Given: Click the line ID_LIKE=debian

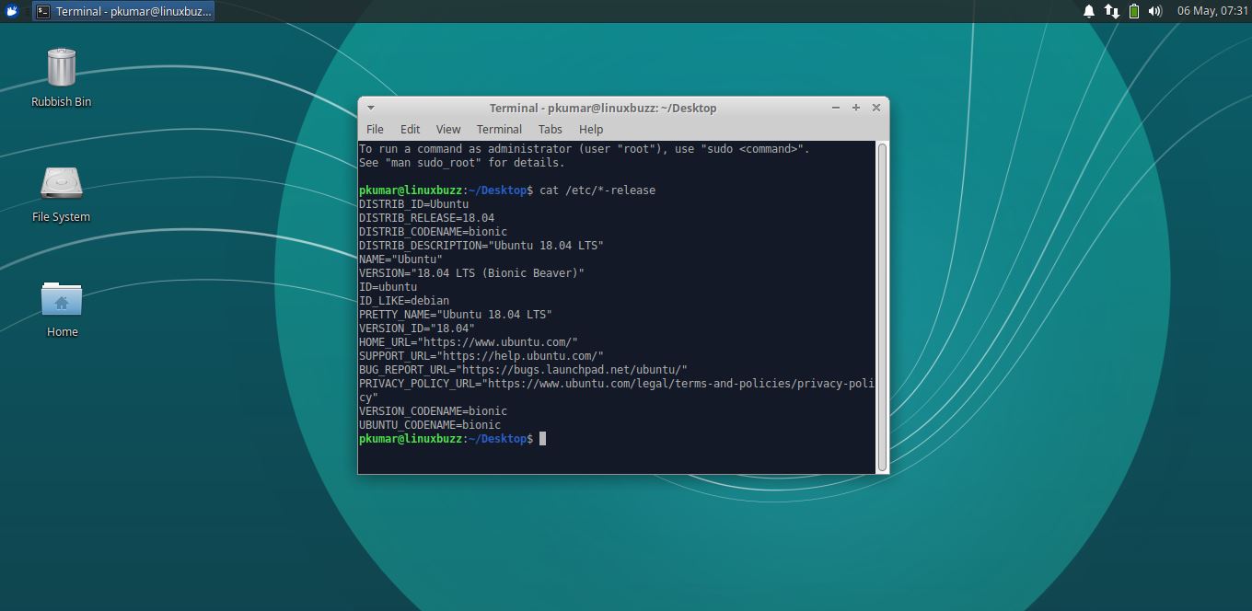Looking at the screenshot, I should [404, 301].
